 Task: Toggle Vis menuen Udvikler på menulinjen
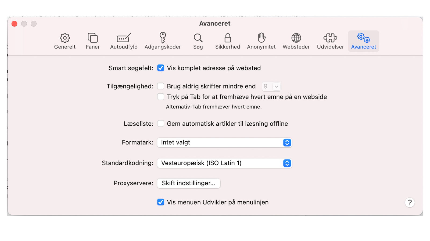tap(160, 202)
